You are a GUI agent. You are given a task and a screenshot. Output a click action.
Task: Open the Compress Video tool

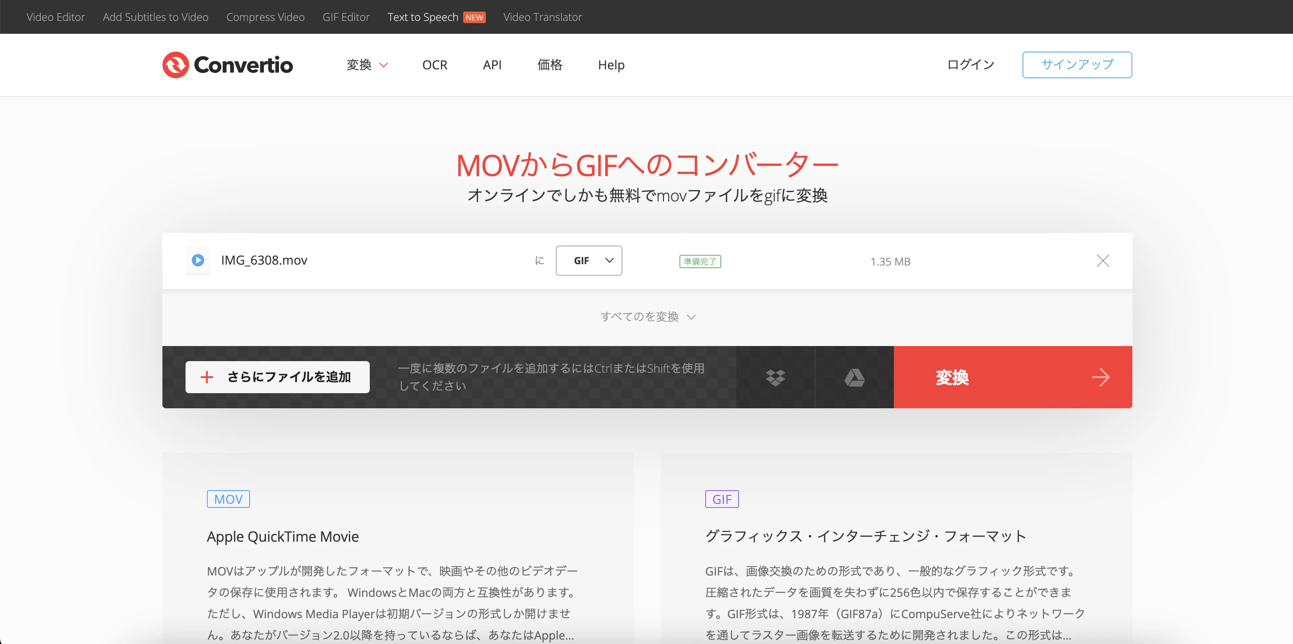pyautogui.click(x=266, y=17)
